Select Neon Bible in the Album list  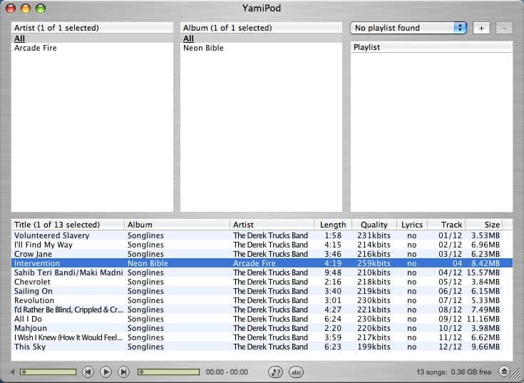(203, 48)
